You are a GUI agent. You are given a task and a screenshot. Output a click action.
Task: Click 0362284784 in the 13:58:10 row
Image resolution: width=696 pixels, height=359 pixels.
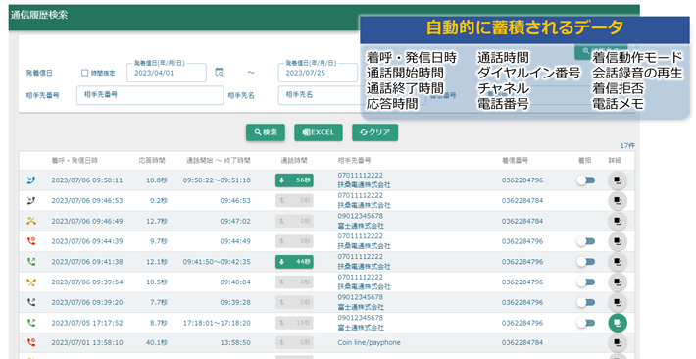(522, 343)
